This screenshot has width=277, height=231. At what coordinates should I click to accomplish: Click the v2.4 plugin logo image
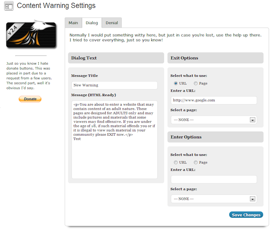click(31, 35)
